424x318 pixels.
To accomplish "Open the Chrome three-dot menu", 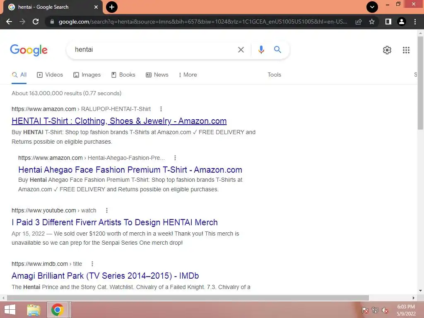I will pyautogui.click(x=415, y=22).
